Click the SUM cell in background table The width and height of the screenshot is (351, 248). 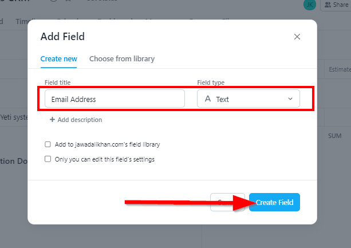coord(334,136)
